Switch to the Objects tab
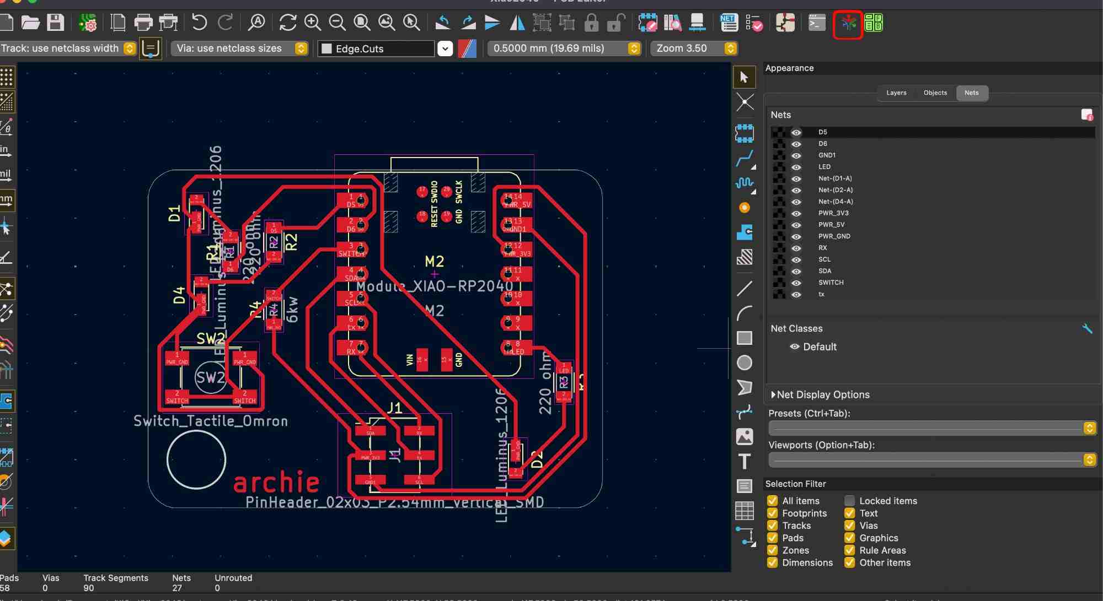 [935, 93]
